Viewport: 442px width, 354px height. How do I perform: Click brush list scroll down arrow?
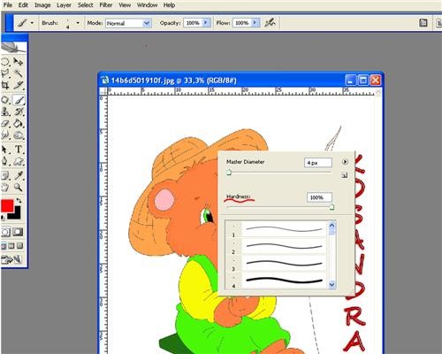tap(331, 284)
